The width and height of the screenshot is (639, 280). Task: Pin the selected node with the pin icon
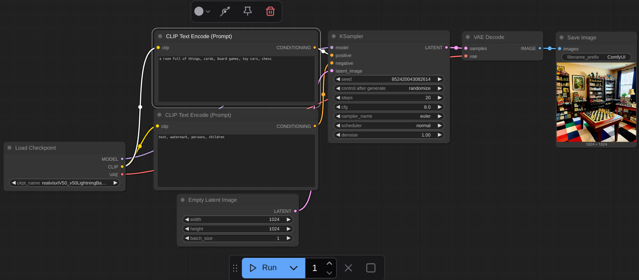click(248, 11)
